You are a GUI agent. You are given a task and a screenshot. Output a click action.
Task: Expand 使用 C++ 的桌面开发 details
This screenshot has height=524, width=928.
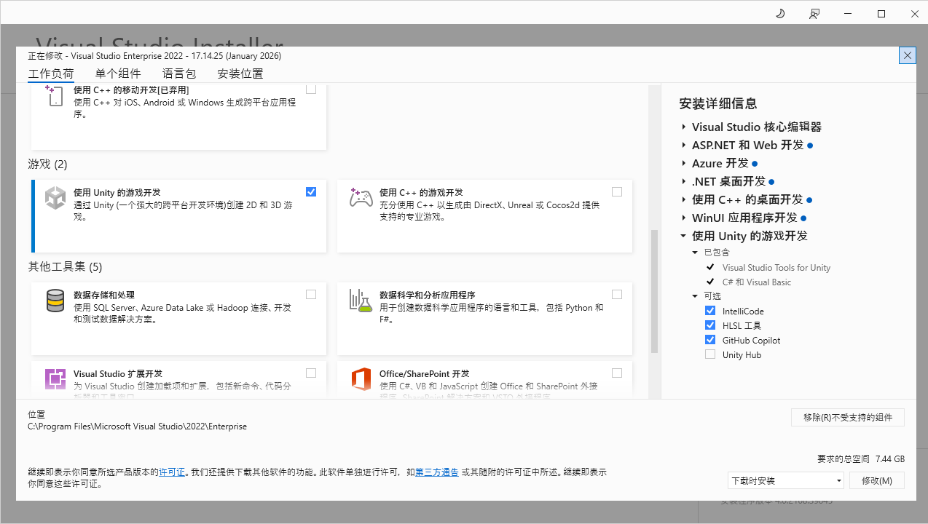click(684, 199)
